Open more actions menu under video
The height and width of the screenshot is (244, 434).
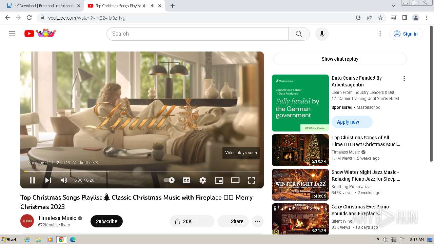click(x=258, y=221)
